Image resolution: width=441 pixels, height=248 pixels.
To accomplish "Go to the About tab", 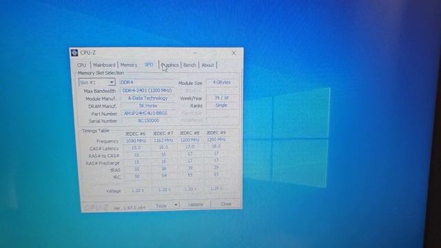I will tap(208, 65).
